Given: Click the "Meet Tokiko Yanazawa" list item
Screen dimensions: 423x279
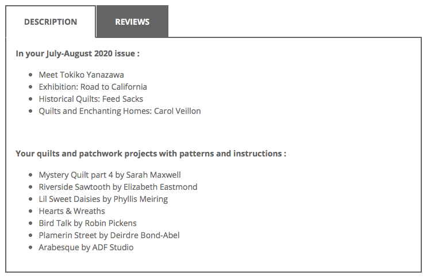Looking at the screenshot, I should tap(81, 74).
